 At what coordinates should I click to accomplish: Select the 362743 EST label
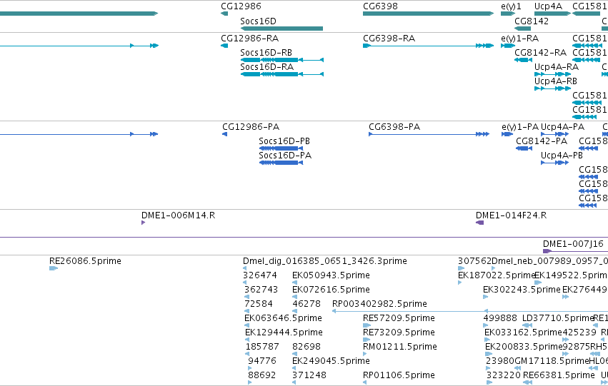click(261, 290)
